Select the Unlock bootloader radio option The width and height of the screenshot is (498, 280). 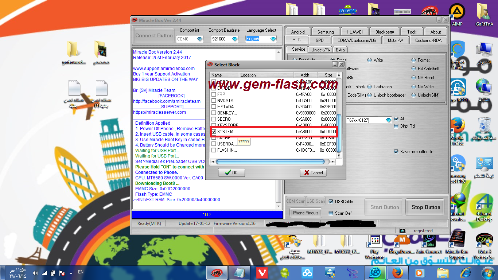[370, 95]
